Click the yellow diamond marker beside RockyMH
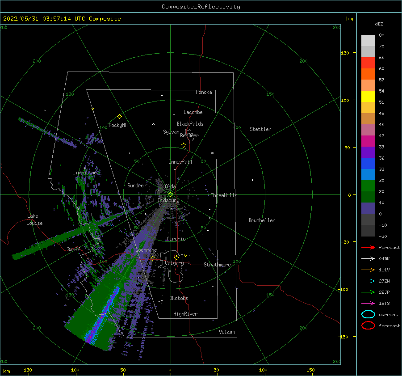This screenshot has width=402, height=376. tap(119, 117)
